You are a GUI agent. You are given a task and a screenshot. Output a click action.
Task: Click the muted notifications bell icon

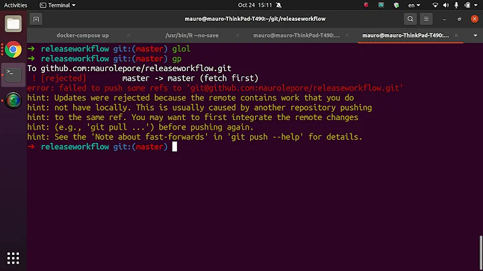click(x=279, y=5)
